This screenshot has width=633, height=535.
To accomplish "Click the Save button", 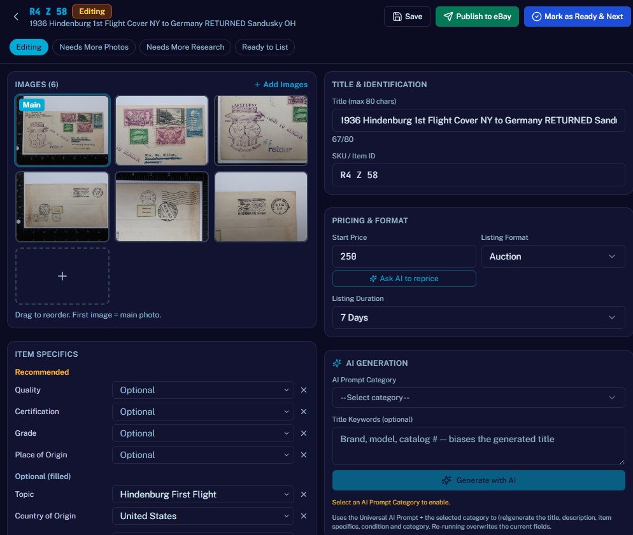I will pos(407,17).
